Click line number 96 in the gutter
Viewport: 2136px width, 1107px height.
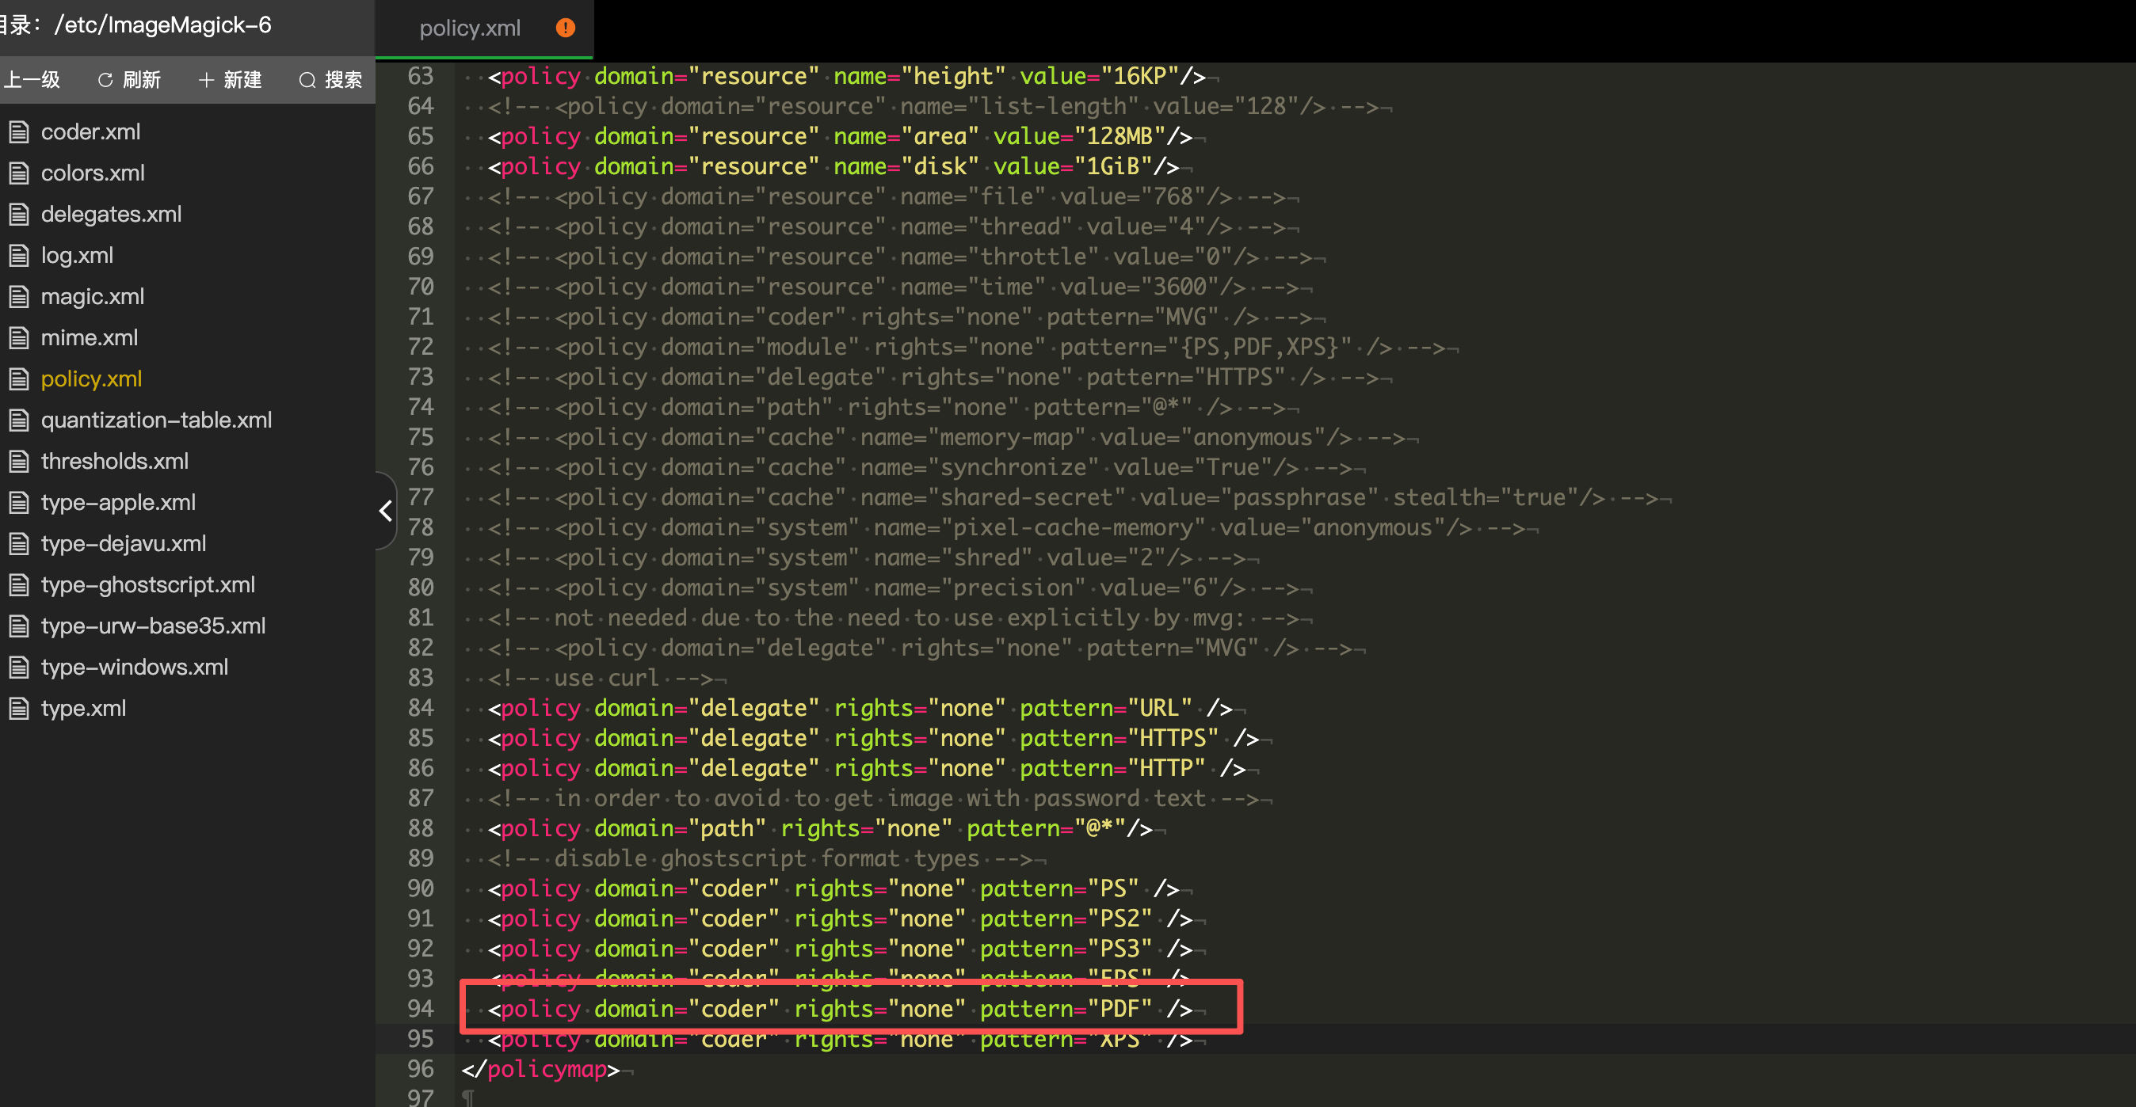[x=421, y=1069]
